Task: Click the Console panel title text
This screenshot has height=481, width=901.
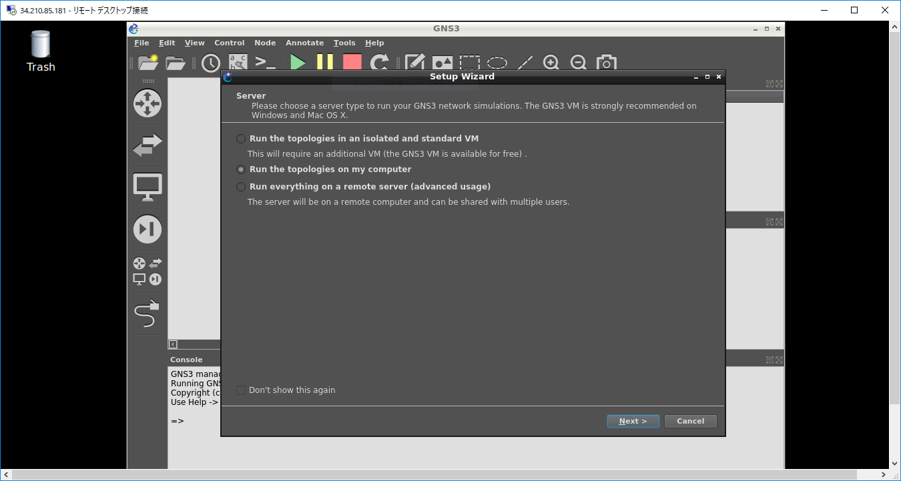Action: pyautogui.click(x=186, y=360)
